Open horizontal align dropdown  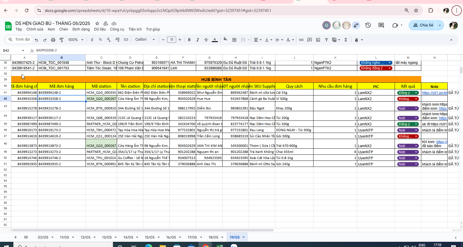coord(258,40)
